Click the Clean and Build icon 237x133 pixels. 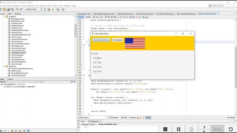point(49,9)
